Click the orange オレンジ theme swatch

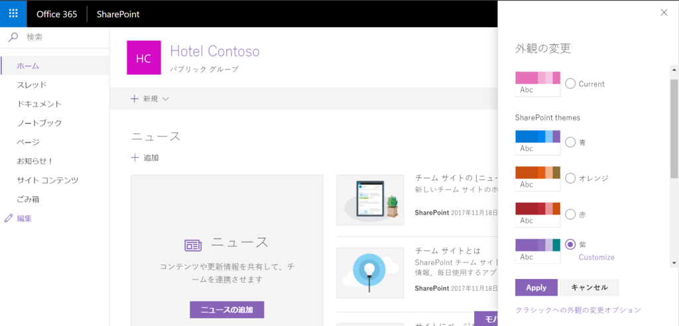click(x=538, y=178)
